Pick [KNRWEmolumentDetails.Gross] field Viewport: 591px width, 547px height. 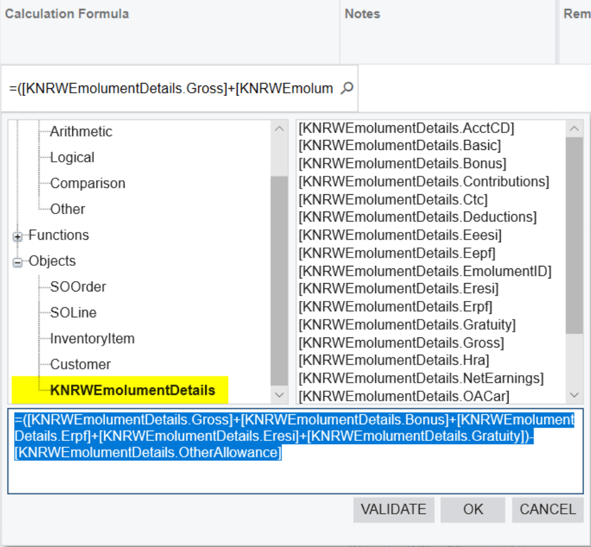tap(401, 343)
